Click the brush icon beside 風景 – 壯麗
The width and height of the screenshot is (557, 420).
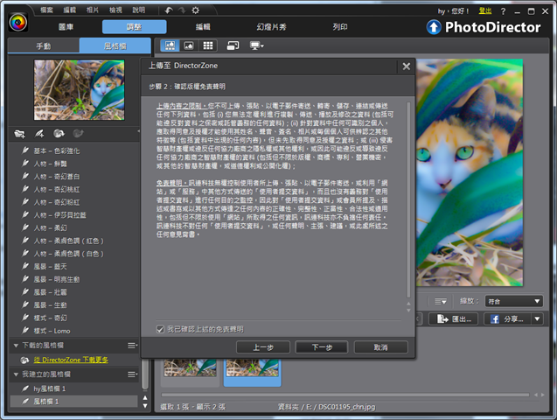[25, 292]
